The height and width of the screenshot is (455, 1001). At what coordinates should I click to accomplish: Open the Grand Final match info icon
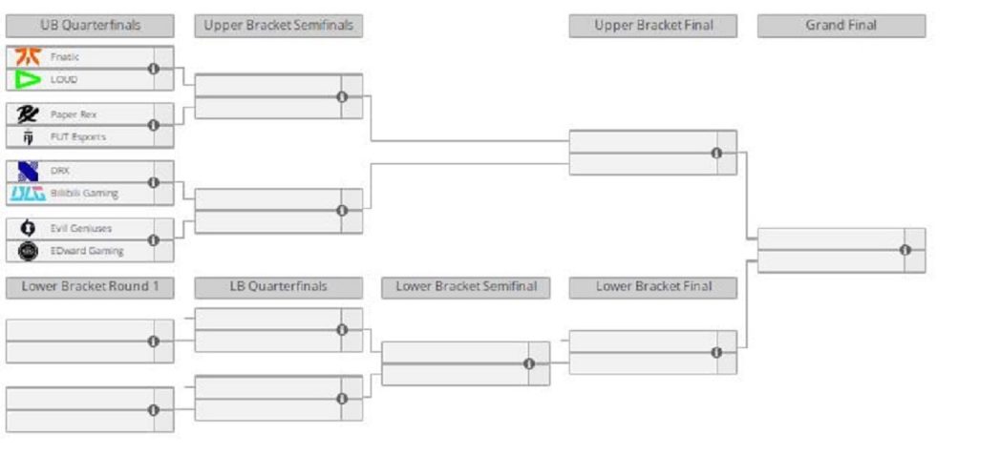[905, 250]
